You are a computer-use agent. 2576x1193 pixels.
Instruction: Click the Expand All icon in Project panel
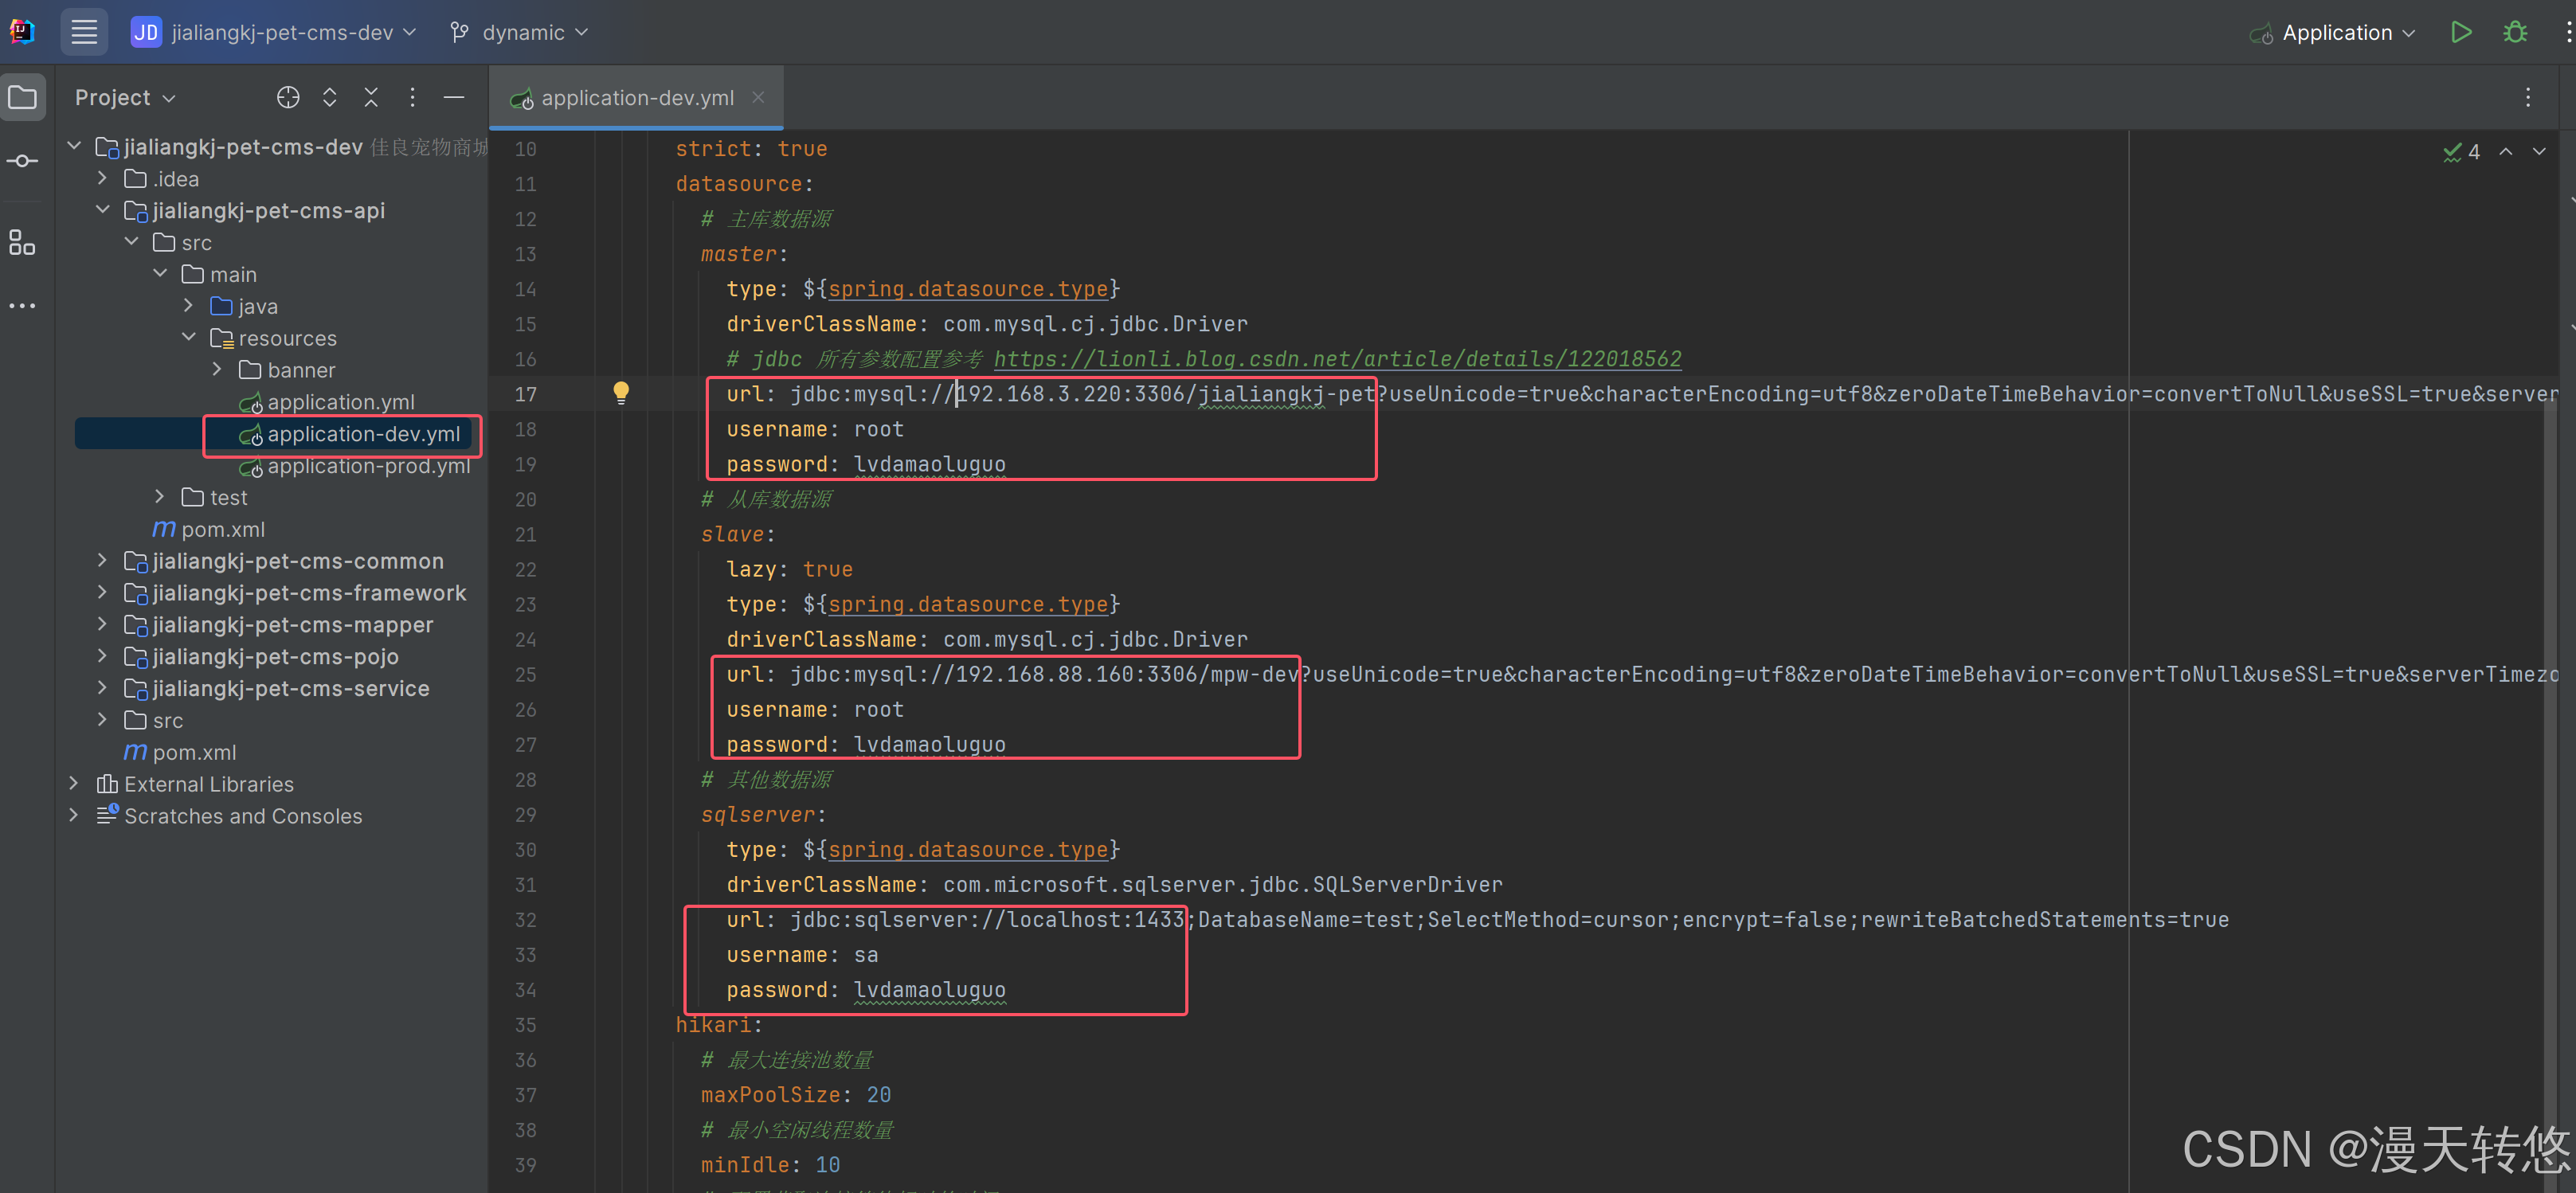pos(329,97)
